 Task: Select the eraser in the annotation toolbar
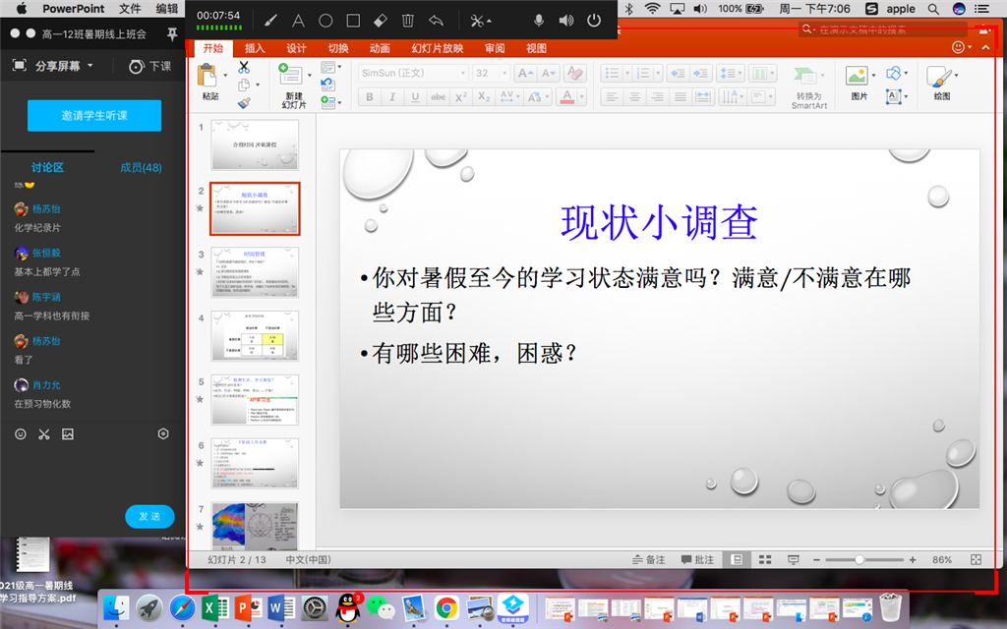tap(381, 21)
